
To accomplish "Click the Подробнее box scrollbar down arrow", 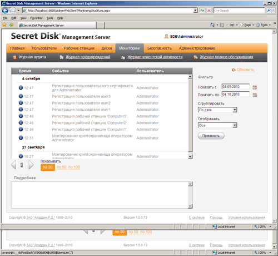I will (x=190, y=206).
